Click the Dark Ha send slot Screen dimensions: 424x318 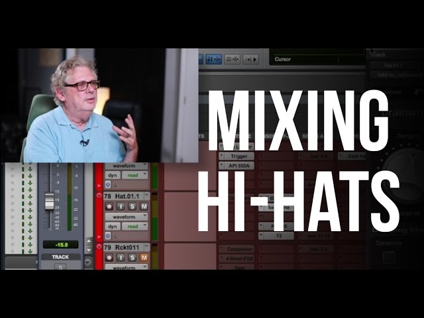coord(352,156)
